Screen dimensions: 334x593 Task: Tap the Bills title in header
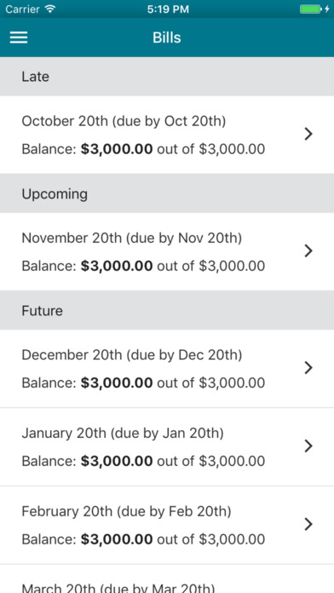click(x=167, y=37)
